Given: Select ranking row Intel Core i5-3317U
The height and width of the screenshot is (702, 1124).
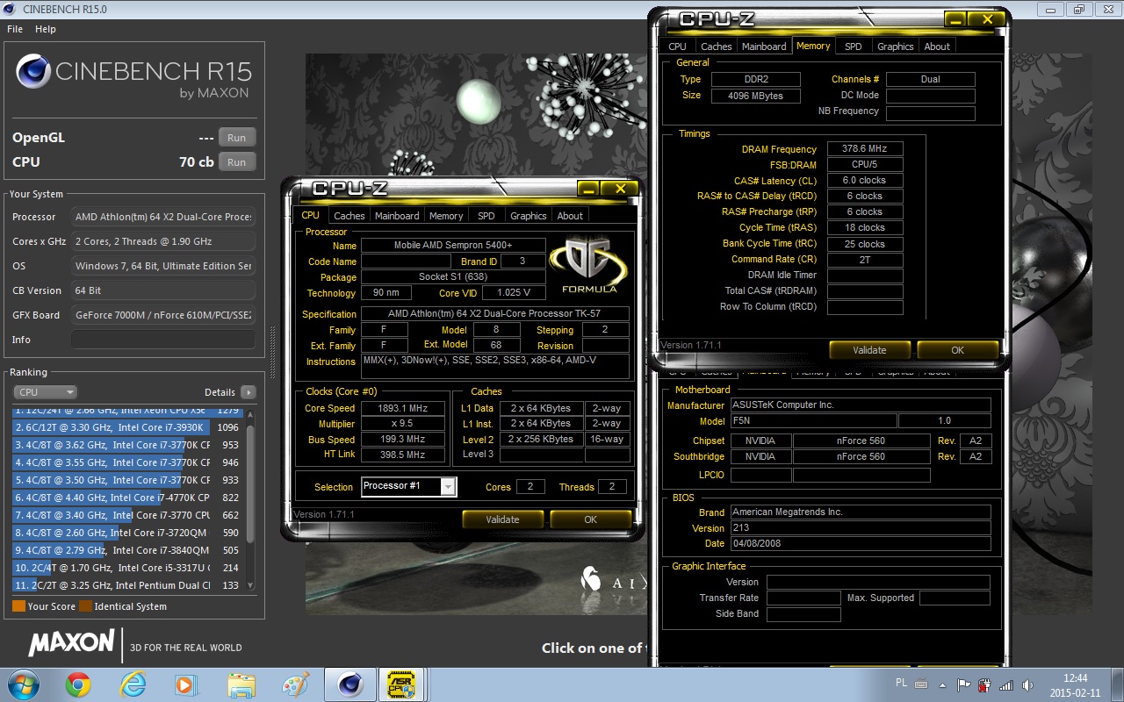Looking at the screenshot, I should click(128, 568).
